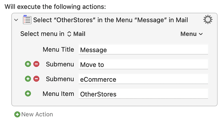Add a submenu before Menu Item row
This screenshot has height=122, width=223.
(x=28, y=94)
